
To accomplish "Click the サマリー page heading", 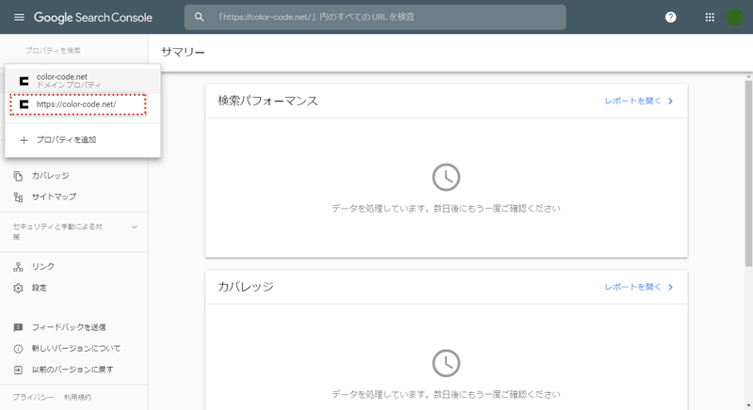I will [x=183, y=52].
